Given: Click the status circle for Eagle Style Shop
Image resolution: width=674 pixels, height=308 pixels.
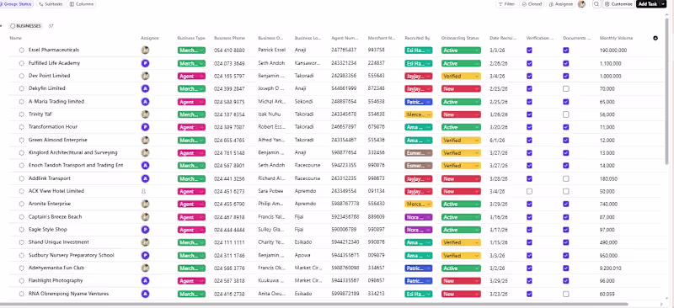Looking at the screenshot, I should (x=22, y=230).
